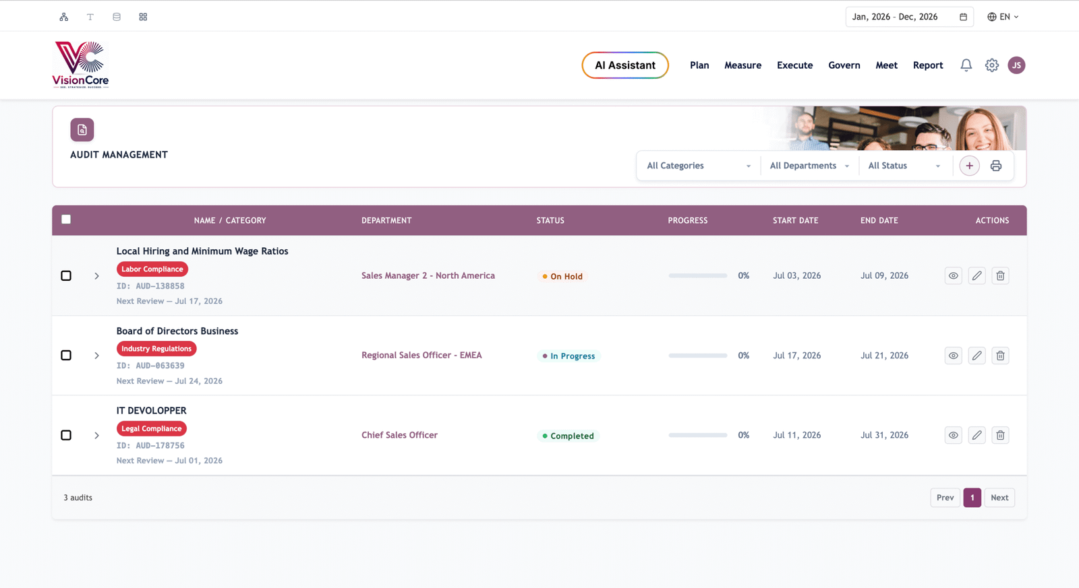Screen dimensions: 1079x588
Task: Delete the IT DEVOLOPPER audit
Action: (x=1001, y=435)
